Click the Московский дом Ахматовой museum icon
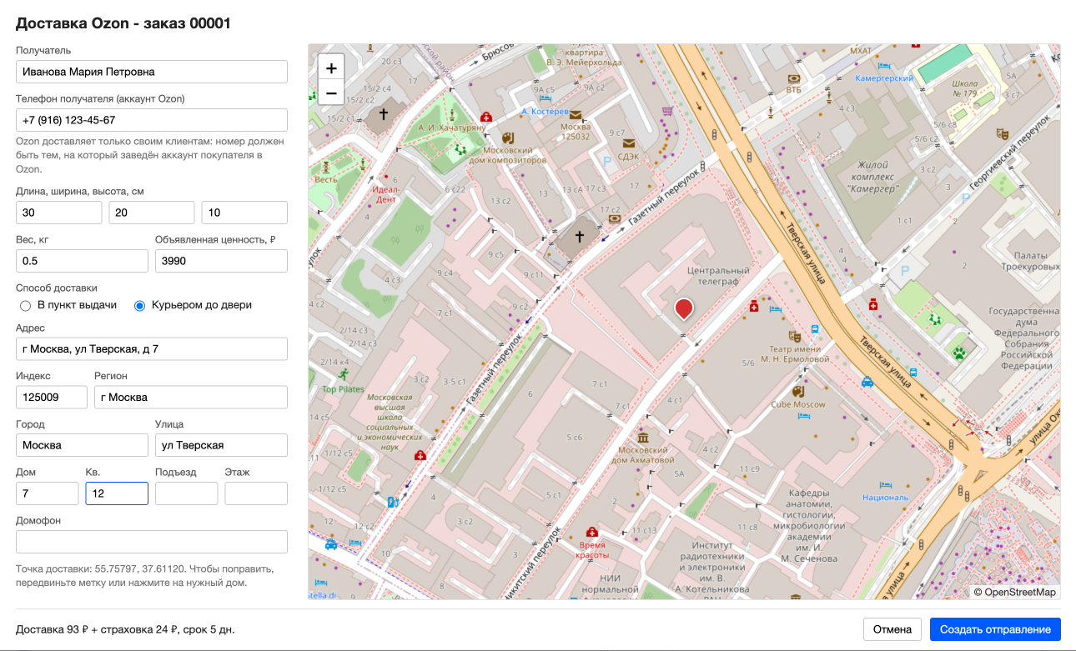1076x651 pixels. point(642,438)
